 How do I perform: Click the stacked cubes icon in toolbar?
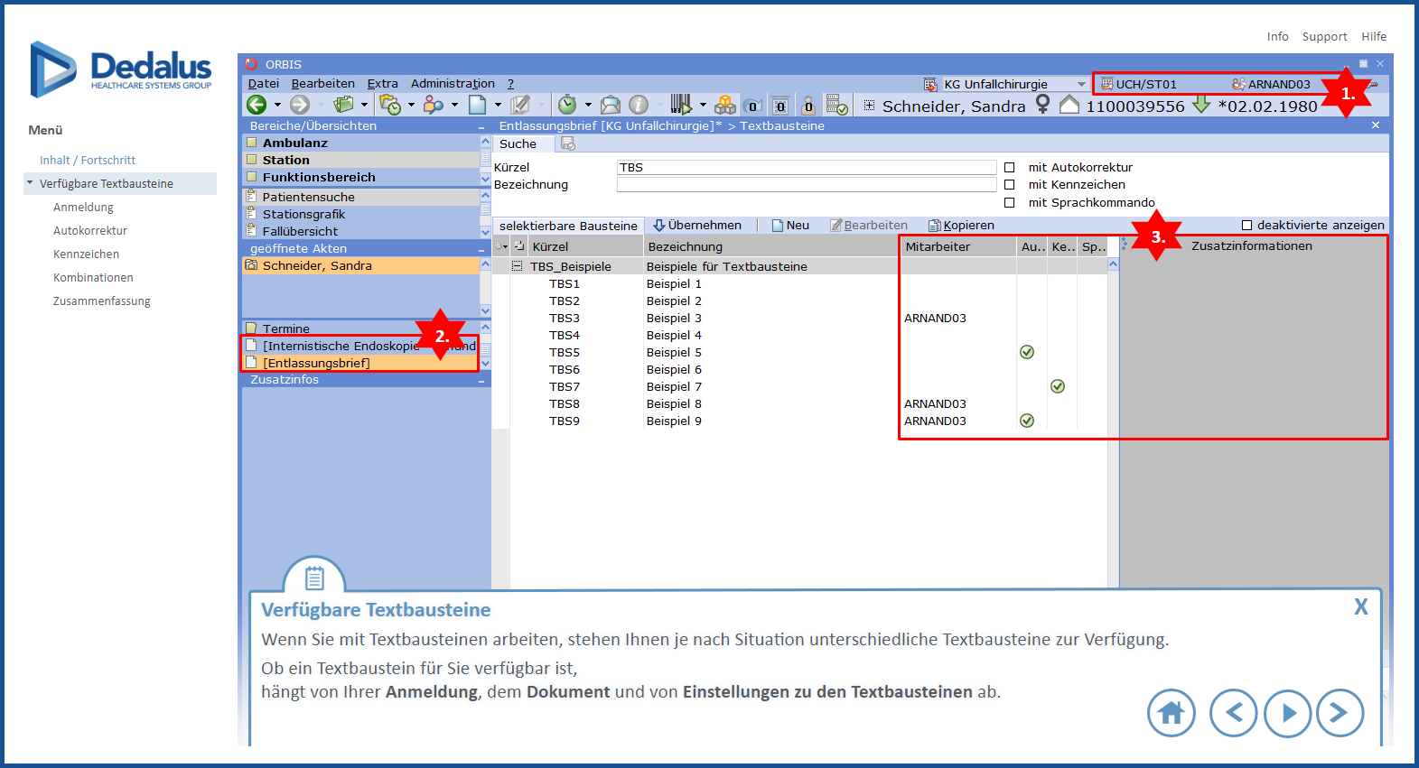pos(724,106)
